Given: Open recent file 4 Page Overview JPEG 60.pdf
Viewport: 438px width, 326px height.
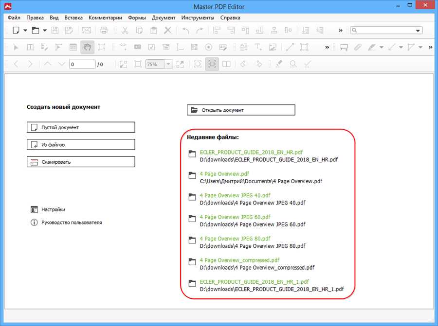Looking at the screenshot, I should point(235,217).
